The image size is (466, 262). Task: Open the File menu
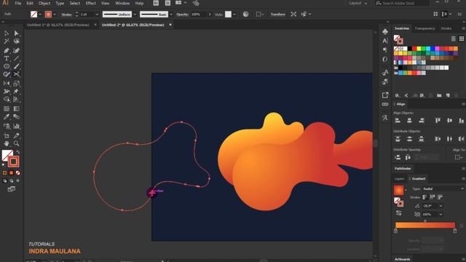coord(17,3)
